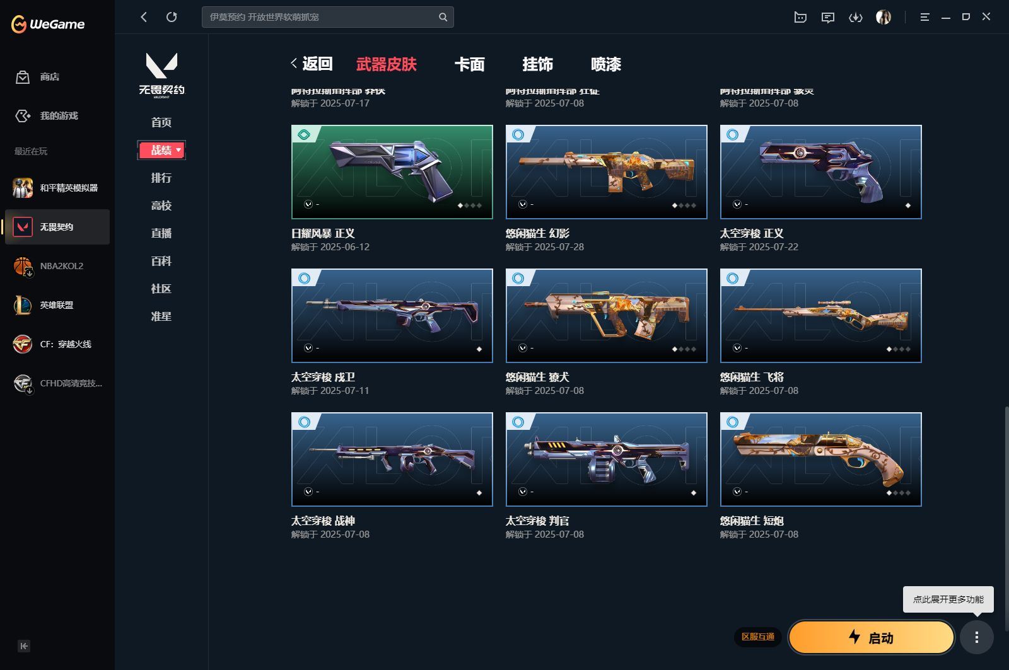This screenshot has height=670, width=1009.
Task: Click the user avatar in title bar
Action: coord(884,17)
